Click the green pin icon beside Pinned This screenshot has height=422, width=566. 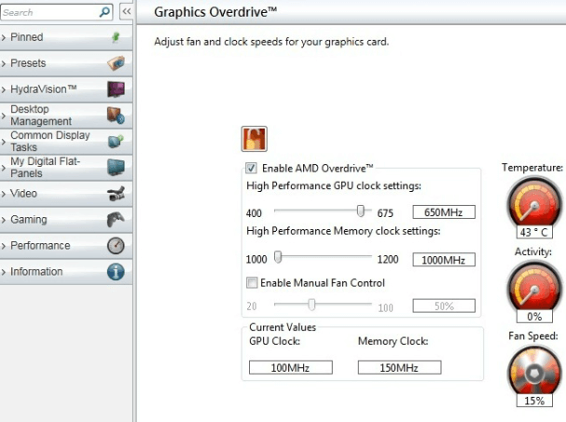pos(116,37)
